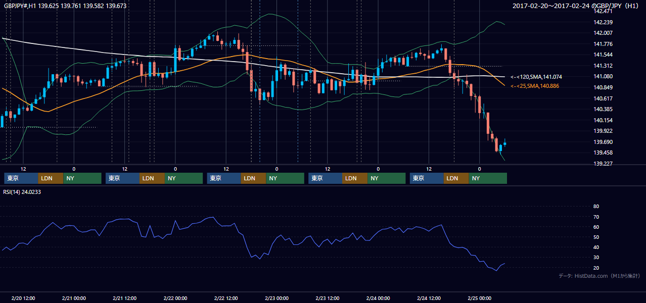Screen dimensions: 646x303
Task: Click the RSI(14) 24.0233 indicator label
Action: pyautogui.click(x=23, y=192)
